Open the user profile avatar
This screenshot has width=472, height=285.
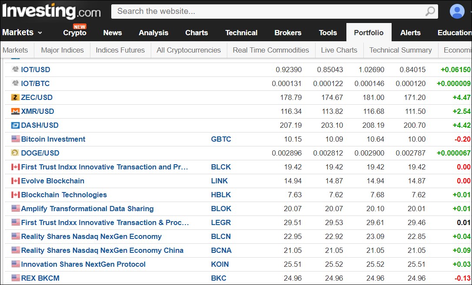coord(457,11)
